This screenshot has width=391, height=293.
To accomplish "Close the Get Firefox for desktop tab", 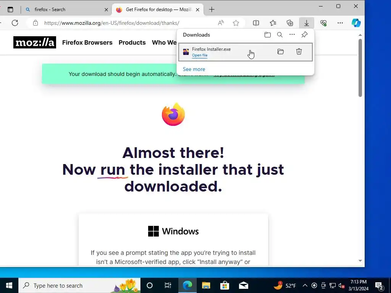I will coord(197,10).
